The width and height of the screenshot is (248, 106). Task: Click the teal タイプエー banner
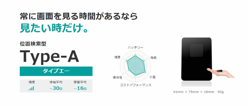point(56,71)
